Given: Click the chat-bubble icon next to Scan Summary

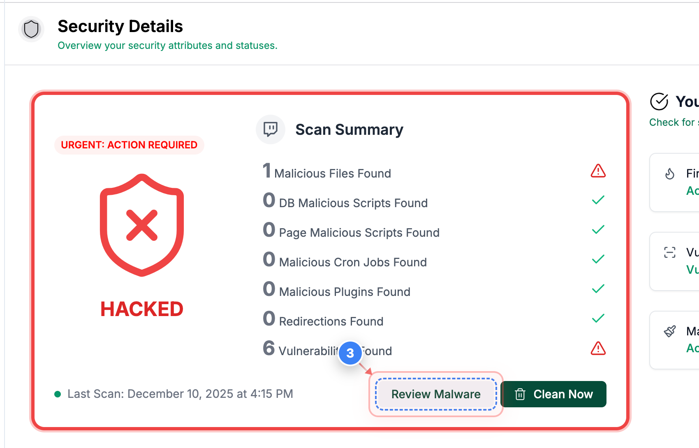Looking at the screenshot, I should pyautogui.click(x=271, y=129).
